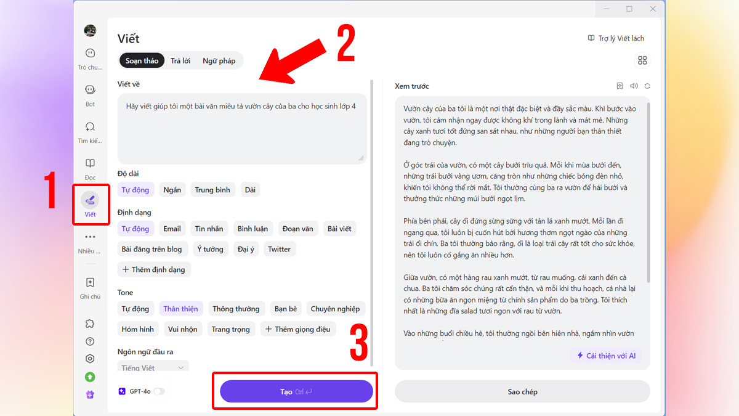Choose the Chuyên nghiệp tone chip
Screen dimensions: 739x416
tap(336, 309)
